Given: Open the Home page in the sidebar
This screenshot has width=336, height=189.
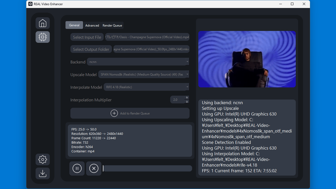Looking at the screenshot, I should click(43, 23).
